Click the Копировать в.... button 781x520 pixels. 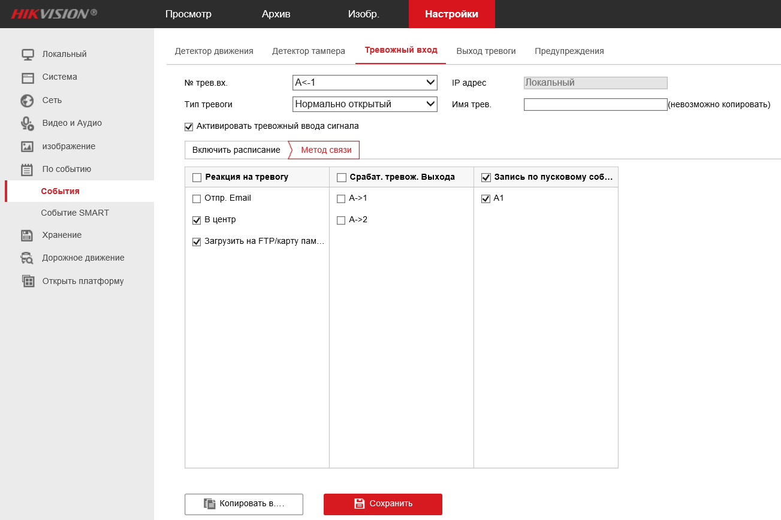[244, 504]
